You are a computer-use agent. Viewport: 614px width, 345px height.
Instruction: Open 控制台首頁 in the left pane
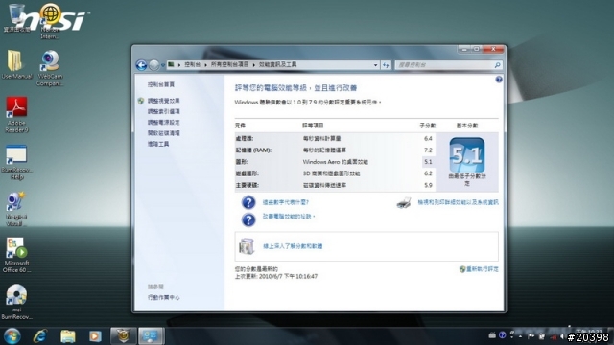pyautogui.click(x=161, y=84)
